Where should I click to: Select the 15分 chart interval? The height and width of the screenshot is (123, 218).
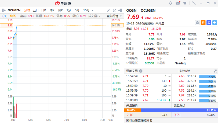[x=86, y=10]
